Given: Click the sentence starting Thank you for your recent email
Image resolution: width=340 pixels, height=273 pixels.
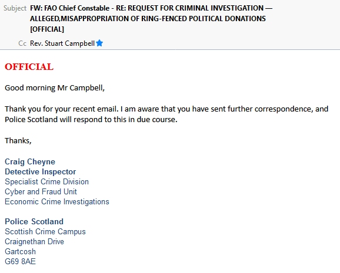Looking at the screenshot, I should [166, 109].
